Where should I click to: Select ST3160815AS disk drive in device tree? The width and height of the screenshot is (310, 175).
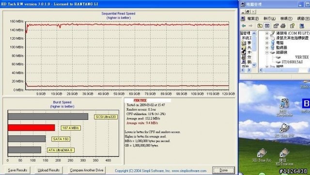click(x=292, y=62)
